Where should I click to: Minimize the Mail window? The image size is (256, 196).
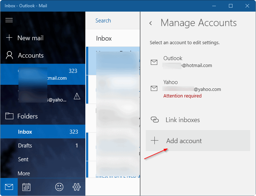[214, 6]
